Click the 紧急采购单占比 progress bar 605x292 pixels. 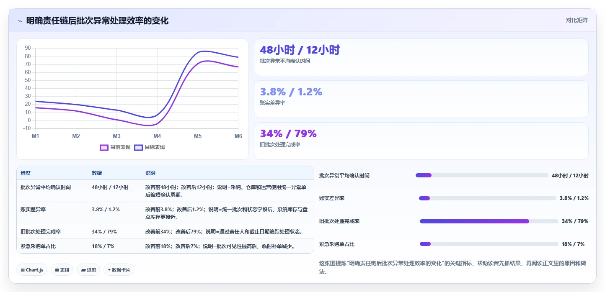tap(489, 244)
